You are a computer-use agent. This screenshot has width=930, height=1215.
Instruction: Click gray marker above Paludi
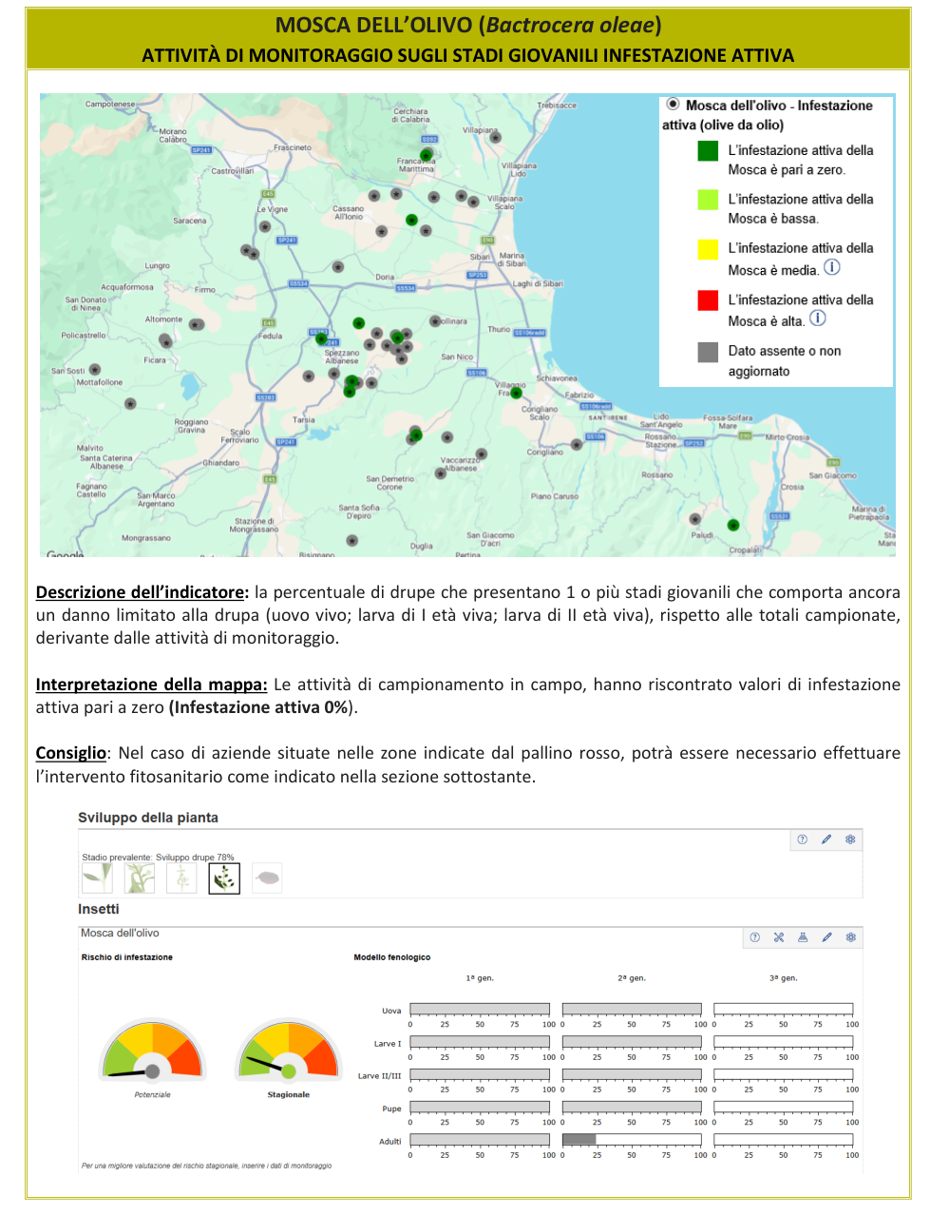[x=695, y=519]
